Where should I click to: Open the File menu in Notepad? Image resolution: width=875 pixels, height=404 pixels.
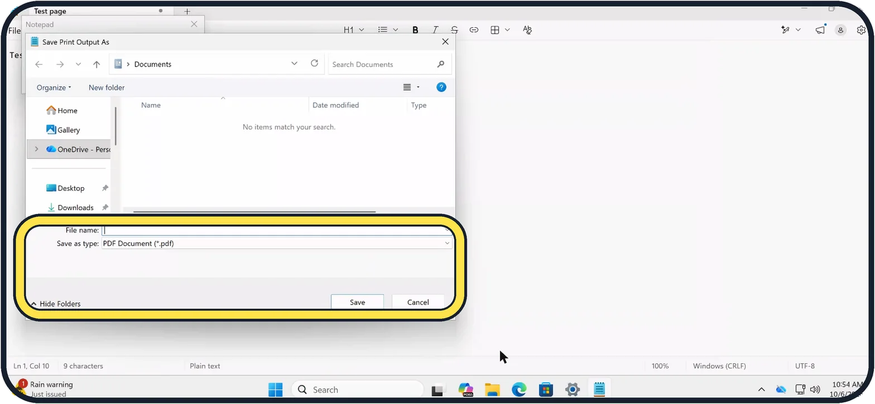pyautogui.click(x=14, y=31)
